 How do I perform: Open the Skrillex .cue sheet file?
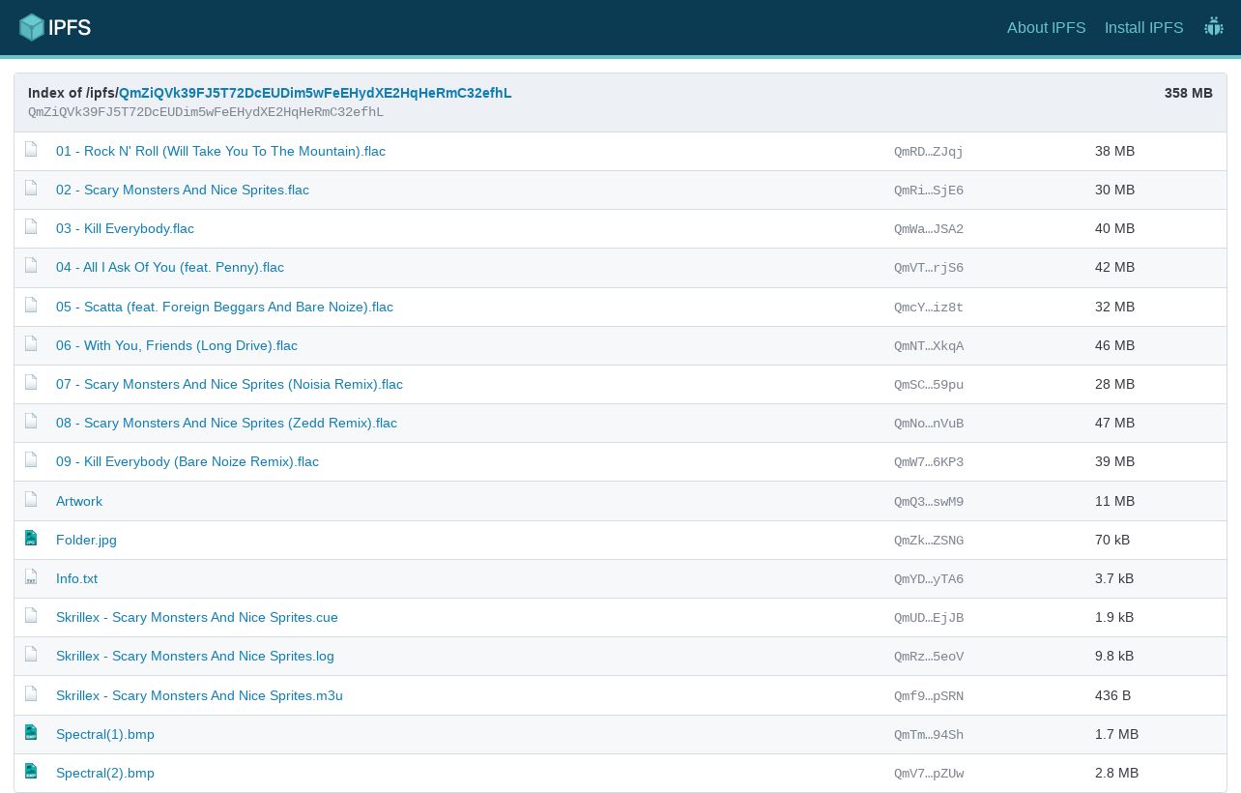click(x=197, y=617)
